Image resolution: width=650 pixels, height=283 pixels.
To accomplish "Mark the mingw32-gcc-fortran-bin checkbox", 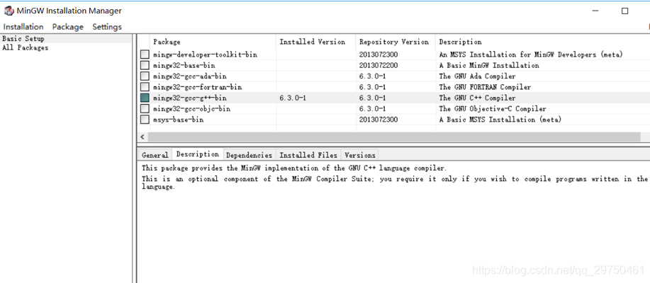I will click(145, 87).
